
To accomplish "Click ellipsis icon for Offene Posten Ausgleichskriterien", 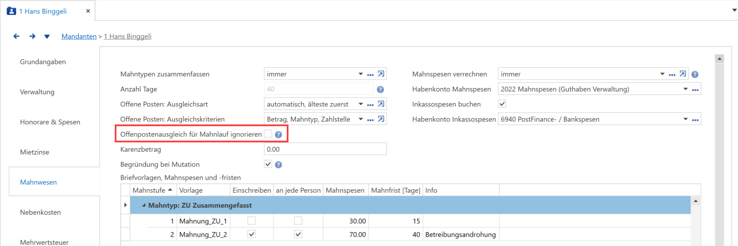I will point(370,120).
